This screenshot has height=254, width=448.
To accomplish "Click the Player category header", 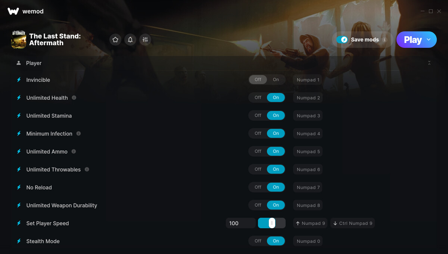I will 34,63.
